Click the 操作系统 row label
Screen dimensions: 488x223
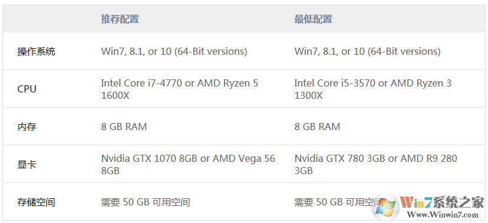(x=36, y=51)
